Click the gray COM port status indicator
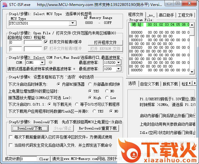This screenshot has height=164, width=199. click(x=51, y=63)
